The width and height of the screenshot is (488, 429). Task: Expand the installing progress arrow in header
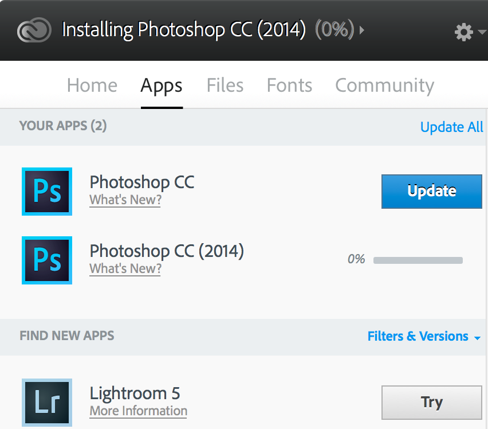tap(361, 30)
